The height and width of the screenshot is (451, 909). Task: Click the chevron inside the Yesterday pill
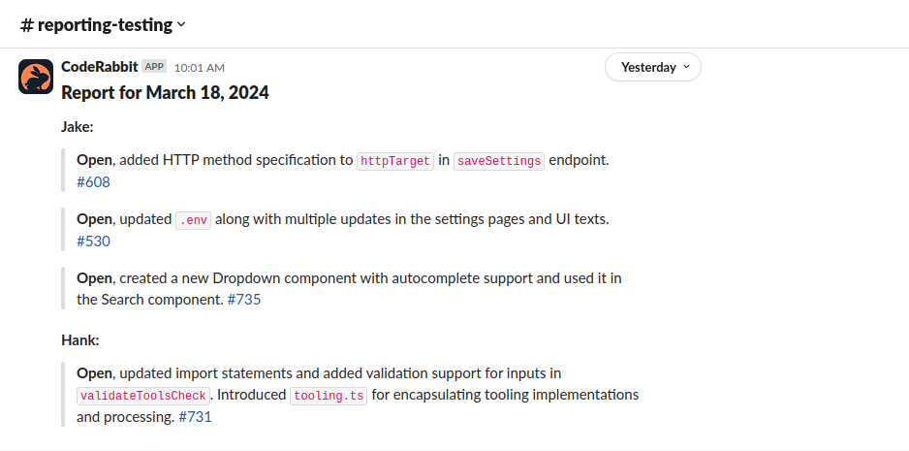(687, 67)
